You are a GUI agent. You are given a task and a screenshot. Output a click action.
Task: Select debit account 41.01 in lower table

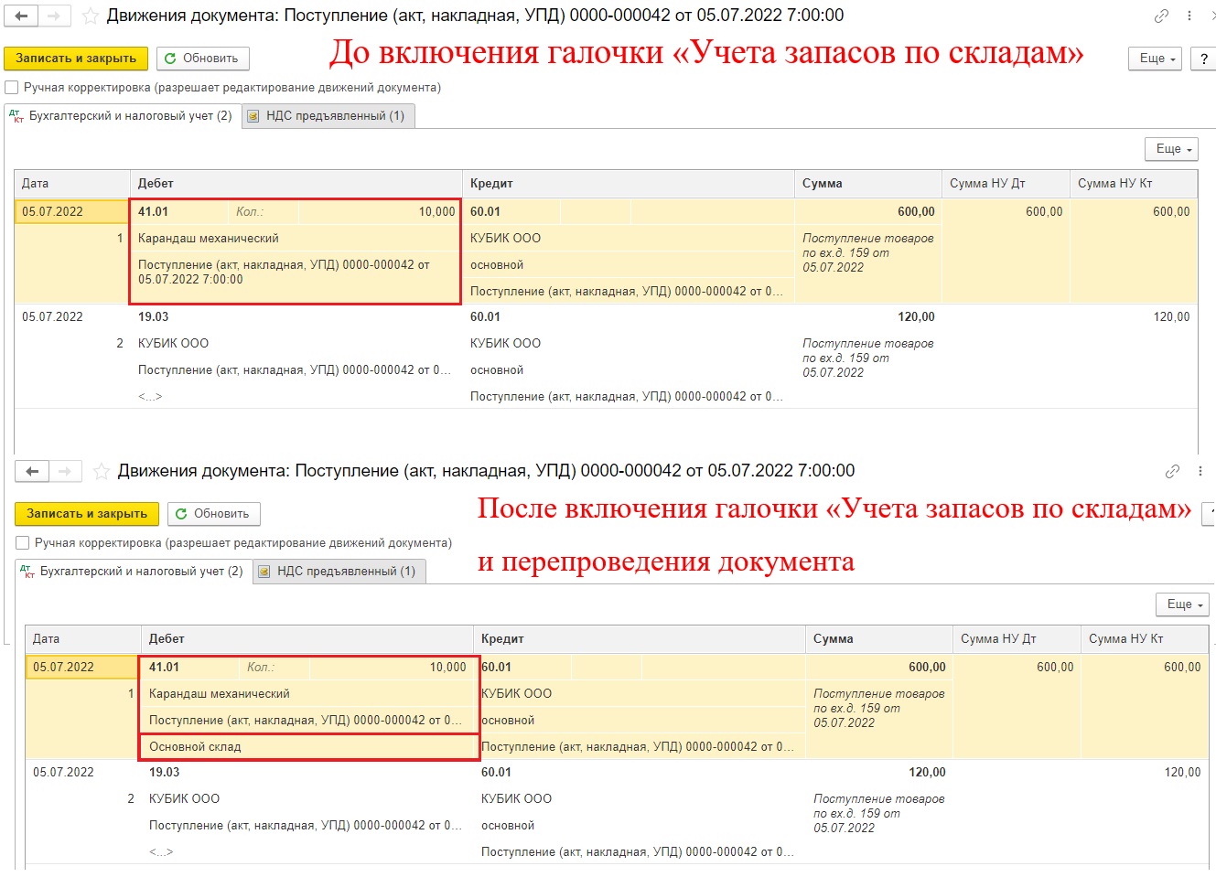pos(190,668)
